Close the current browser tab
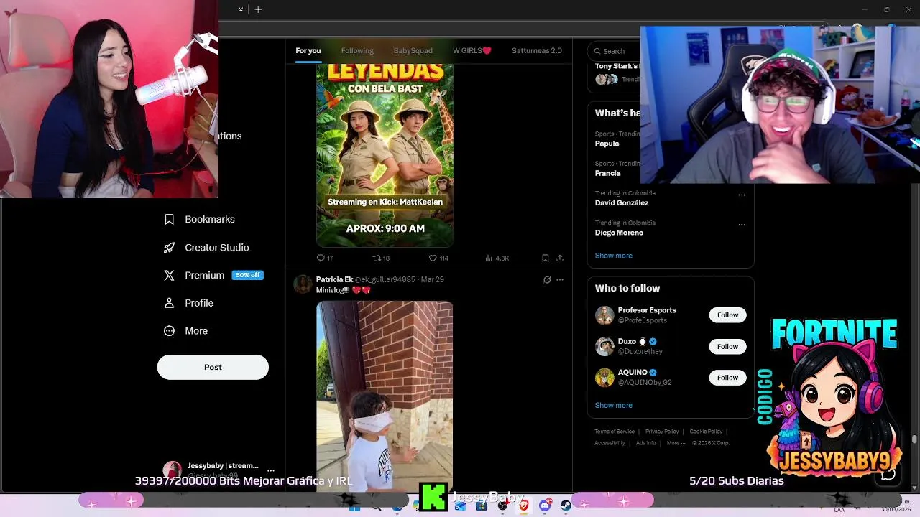Screen dimensions: 920x517 click(x=241, y=9)
